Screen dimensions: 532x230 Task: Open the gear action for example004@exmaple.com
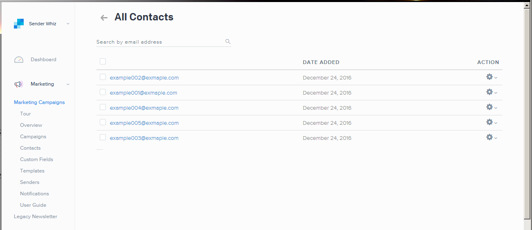pyautogui.click(x=490, y=107)
